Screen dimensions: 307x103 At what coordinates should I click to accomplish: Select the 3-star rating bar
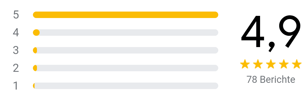125,50
